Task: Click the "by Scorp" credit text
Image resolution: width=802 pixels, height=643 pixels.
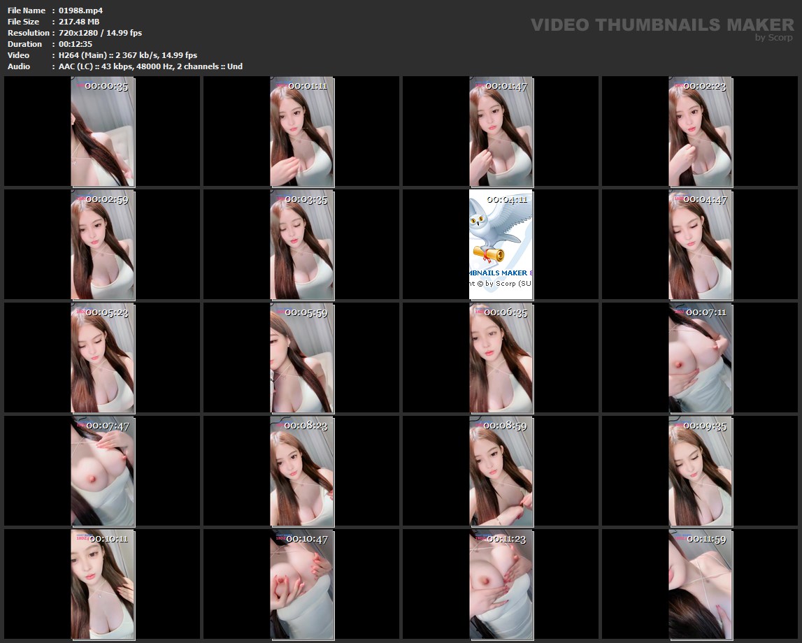Action: 773,38
